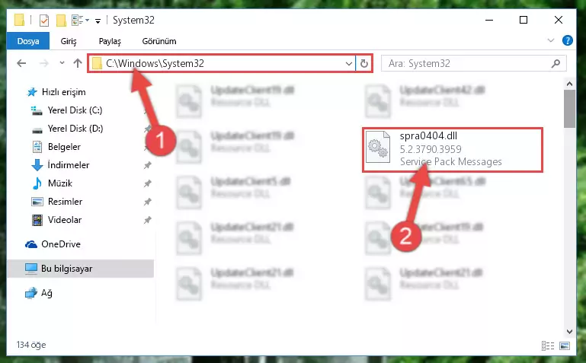Open Yerel Disk (C:) in sidebar
Viewport: 586px width, 363px height.
click(75, 110)
